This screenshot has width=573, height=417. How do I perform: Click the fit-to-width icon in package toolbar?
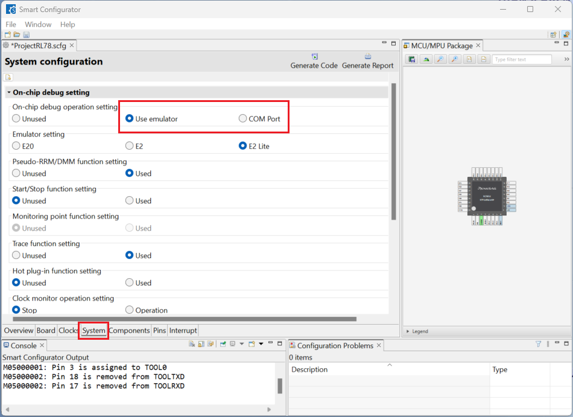point(484,59)
